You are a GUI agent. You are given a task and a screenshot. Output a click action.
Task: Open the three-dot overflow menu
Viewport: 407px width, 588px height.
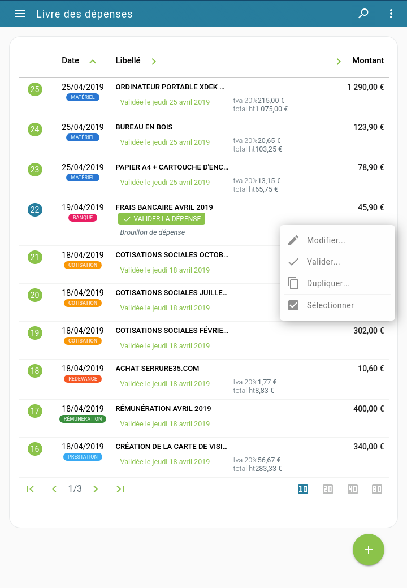[x=391, y=14]
